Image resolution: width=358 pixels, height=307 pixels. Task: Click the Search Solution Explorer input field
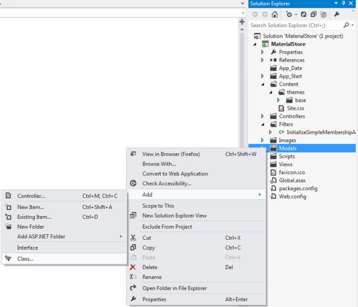point(296,25)
